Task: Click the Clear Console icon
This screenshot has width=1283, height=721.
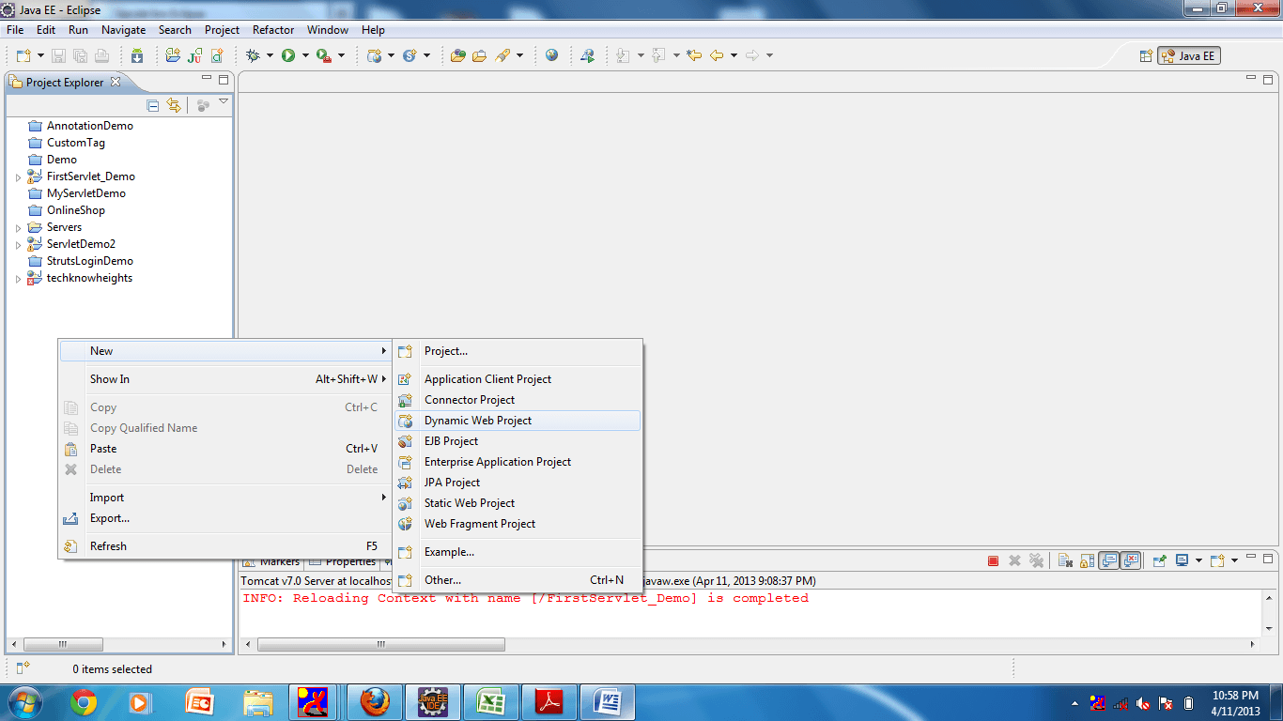Action: click(1065, 560)
